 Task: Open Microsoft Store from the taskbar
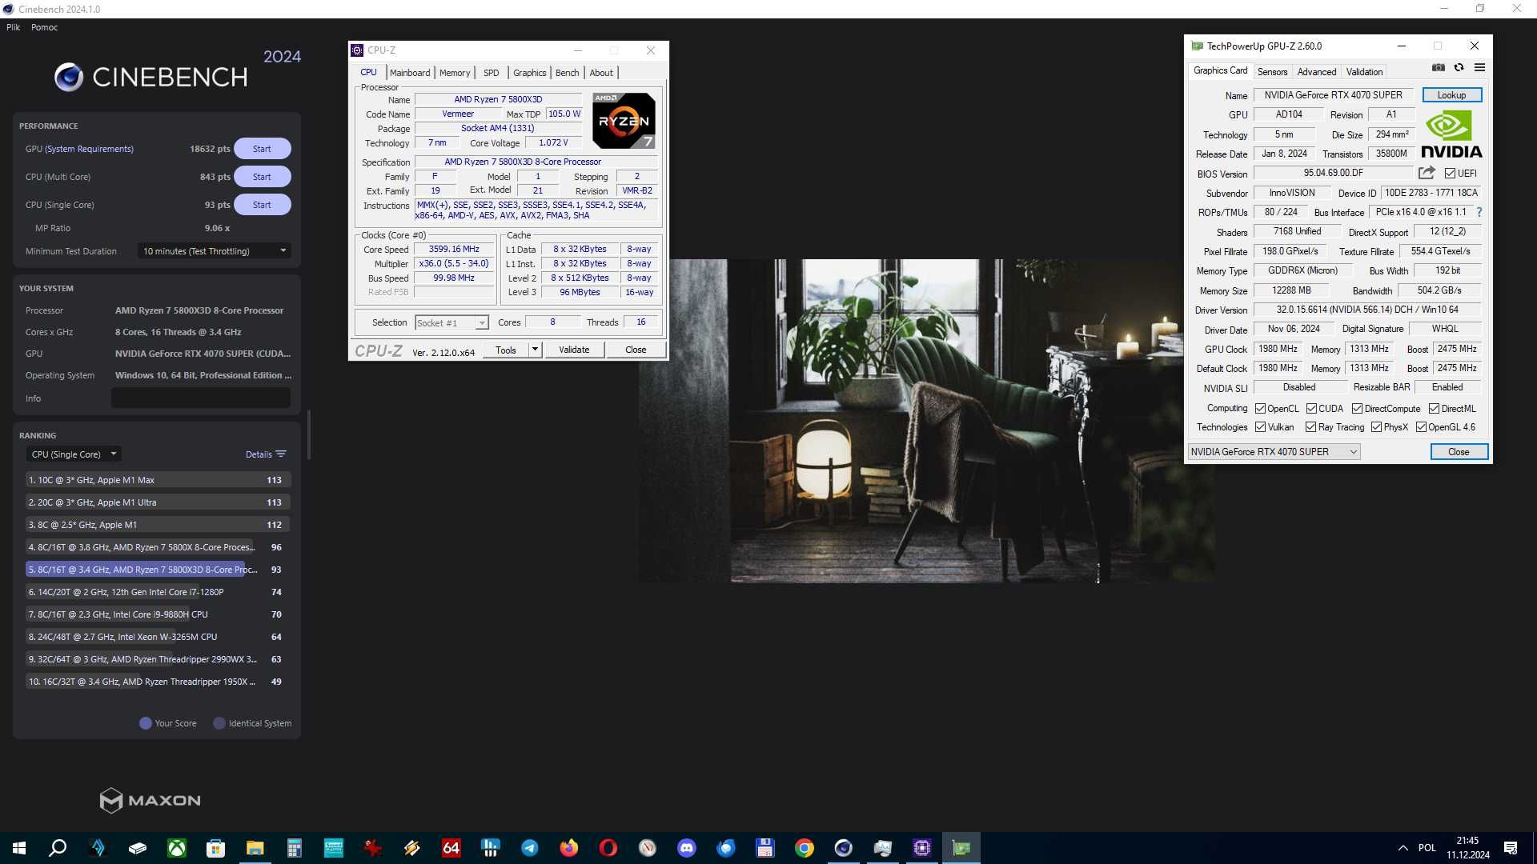215,848
